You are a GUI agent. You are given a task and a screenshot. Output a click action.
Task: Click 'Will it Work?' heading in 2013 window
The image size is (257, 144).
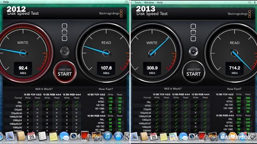coord(173,89)
